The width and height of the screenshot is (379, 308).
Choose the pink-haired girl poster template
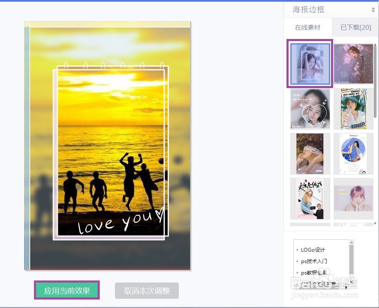click(354, 199)
